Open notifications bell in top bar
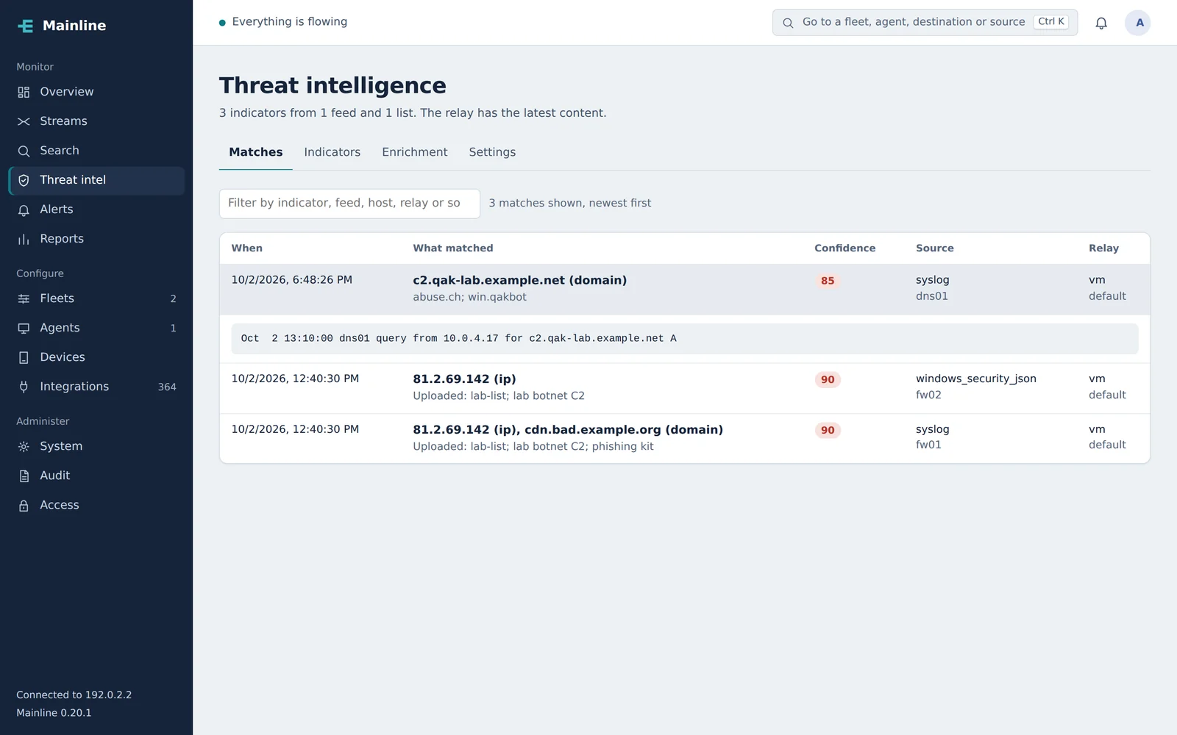Image resolution: width=1177 pixels, height=735 pixels. (1101, 23)
